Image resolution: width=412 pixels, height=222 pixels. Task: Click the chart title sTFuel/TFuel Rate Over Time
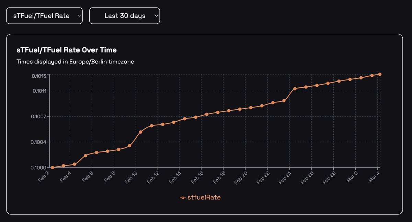pos(67,50)
